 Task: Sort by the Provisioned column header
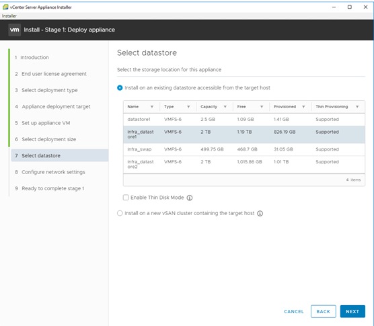tap(285, 107)
